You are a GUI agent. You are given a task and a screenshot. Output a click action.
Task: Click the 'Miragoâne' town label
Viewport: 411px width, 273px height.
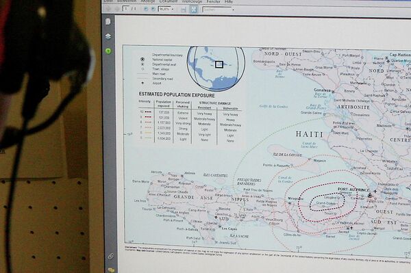(x=296, y=198)
